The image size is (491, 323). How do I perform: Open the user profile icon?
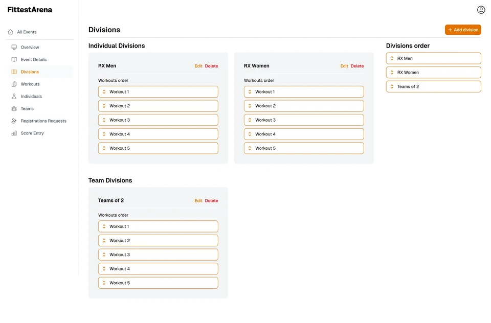click(481, 10)
